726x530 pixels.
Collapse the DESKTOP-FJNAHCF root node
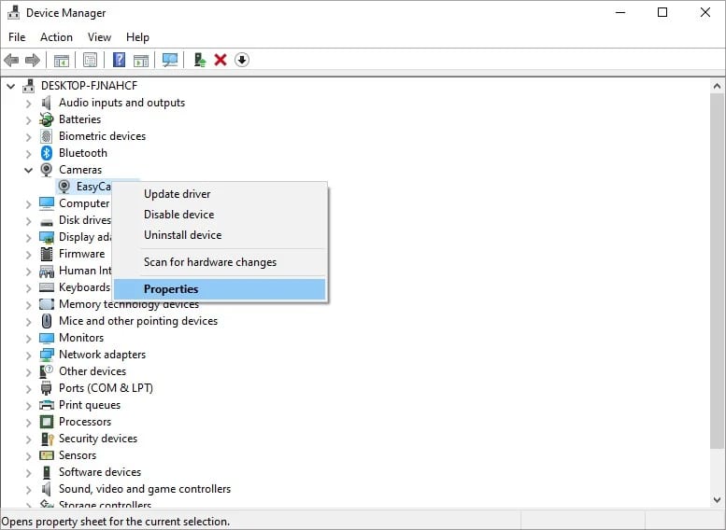11,86
